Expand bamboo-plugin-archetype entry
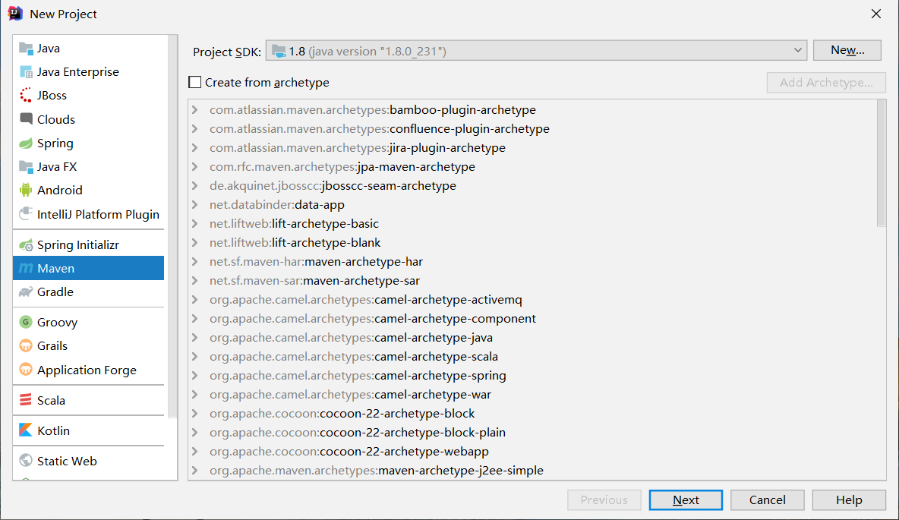This screenshot has width=899, height=520. (x=195, y=109)
